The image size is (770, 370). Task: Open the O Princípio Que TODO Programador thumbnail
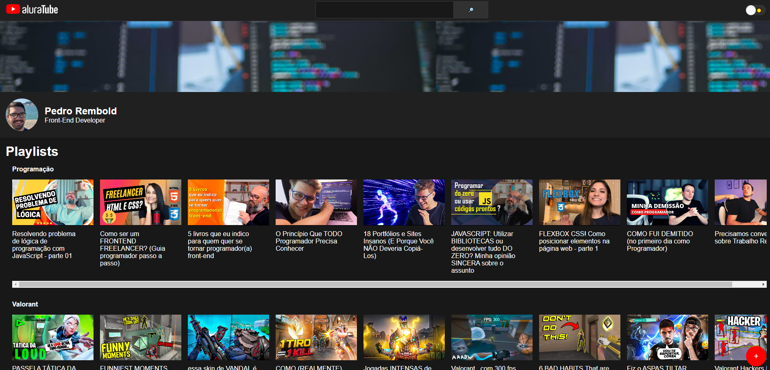pos(316,202)
